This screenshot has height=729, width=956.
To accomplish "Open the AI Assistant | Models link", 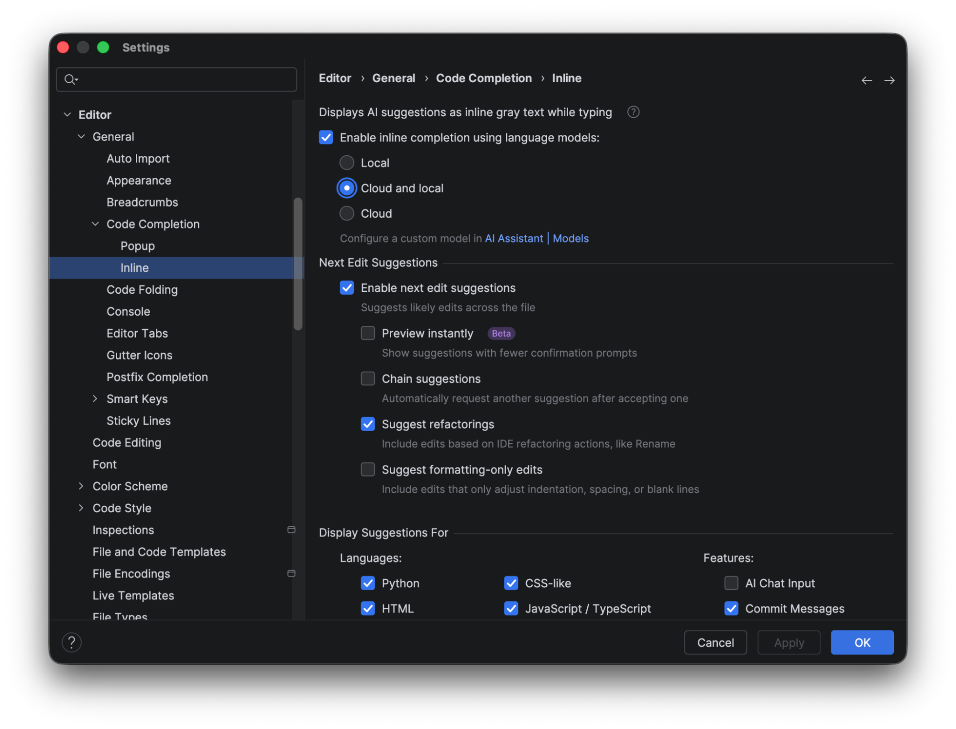I will [537, 238].
